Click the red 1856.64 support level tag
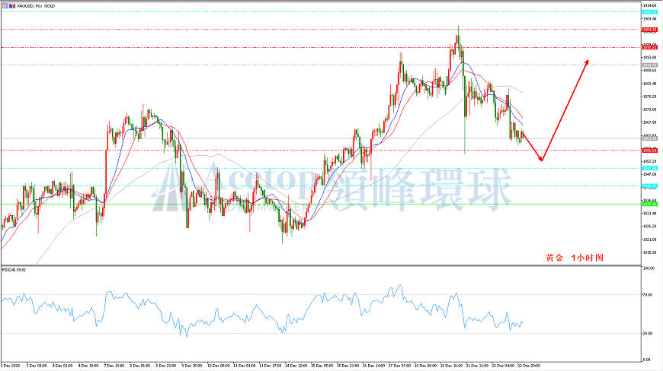The height and width of the screenshot is (371, 663). click(649, 151)
